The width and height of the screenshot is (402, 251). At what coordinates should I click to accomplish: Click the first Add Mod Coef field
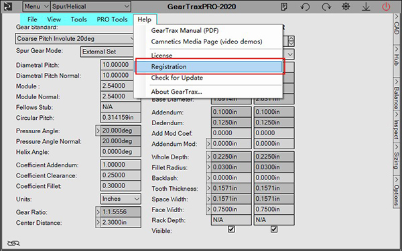231,133
